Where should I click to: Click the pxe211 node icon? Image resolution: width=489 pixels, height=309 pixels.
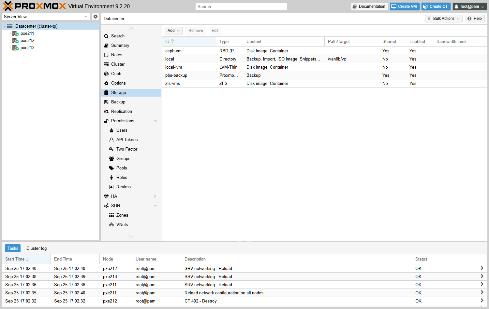(x=15, y=34)
